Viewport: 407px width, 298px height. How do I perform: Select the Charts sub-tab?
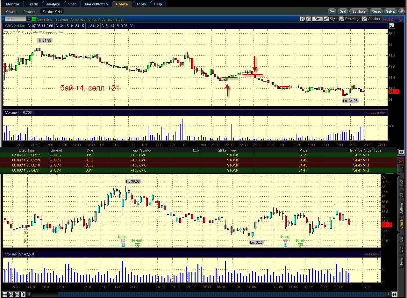pos(11,12)
